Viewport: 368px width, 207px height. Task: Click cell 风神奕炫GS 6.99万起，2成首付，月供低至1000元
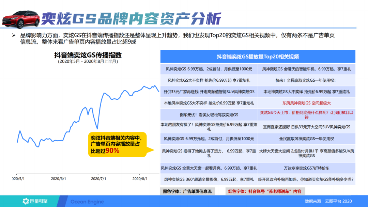209,69
